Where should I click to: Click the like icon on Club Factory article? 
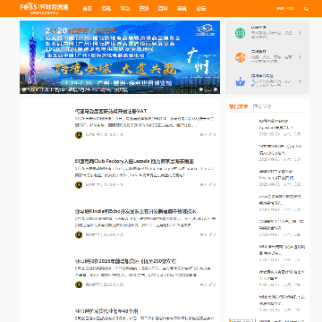(211, 185)
